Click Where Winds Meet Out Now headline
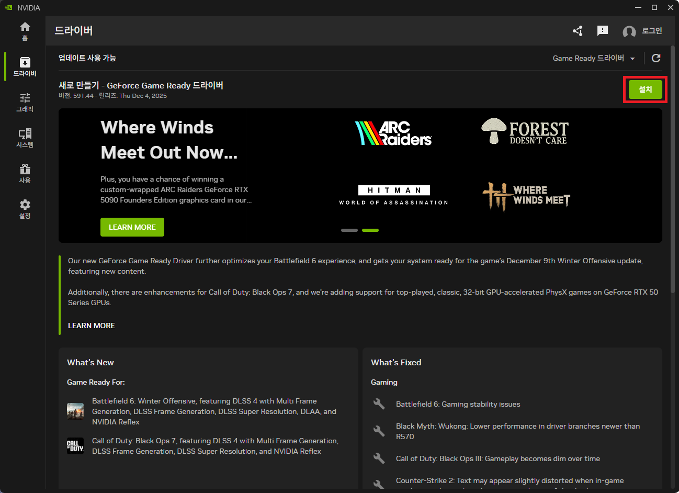The width and height of the screenshot is (679, 493). point(169,140)
